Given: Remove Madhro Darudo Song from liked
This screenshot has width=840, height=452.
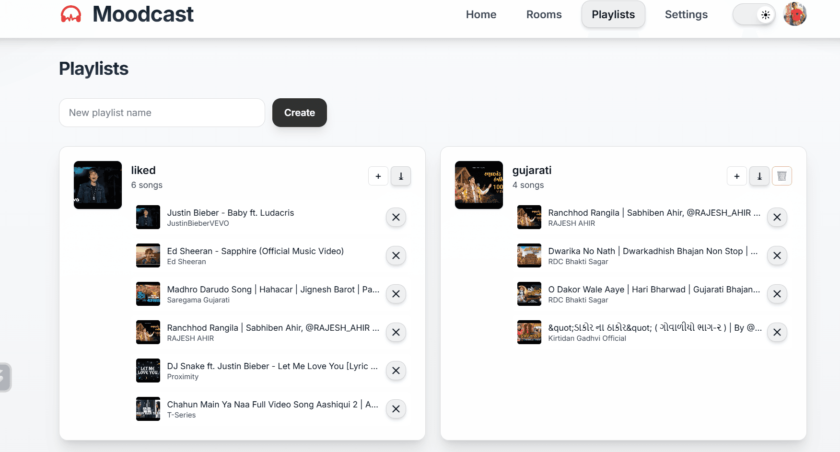Looking at the screenshot, I should [396, 294].
